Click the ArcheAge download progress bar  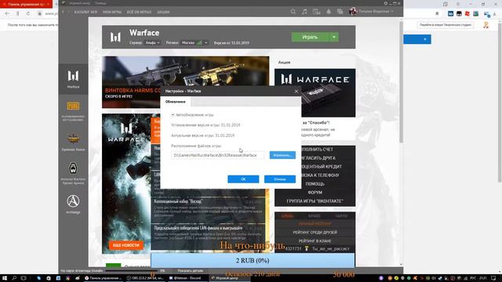point(131,271)
